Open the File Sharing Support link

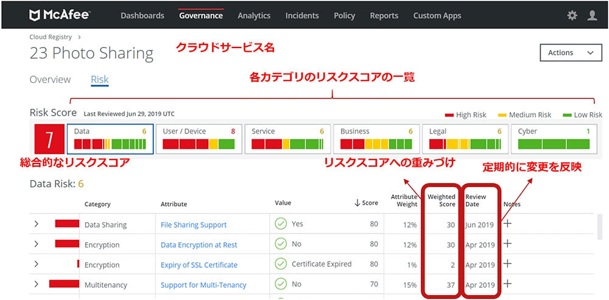coord(194,225)
